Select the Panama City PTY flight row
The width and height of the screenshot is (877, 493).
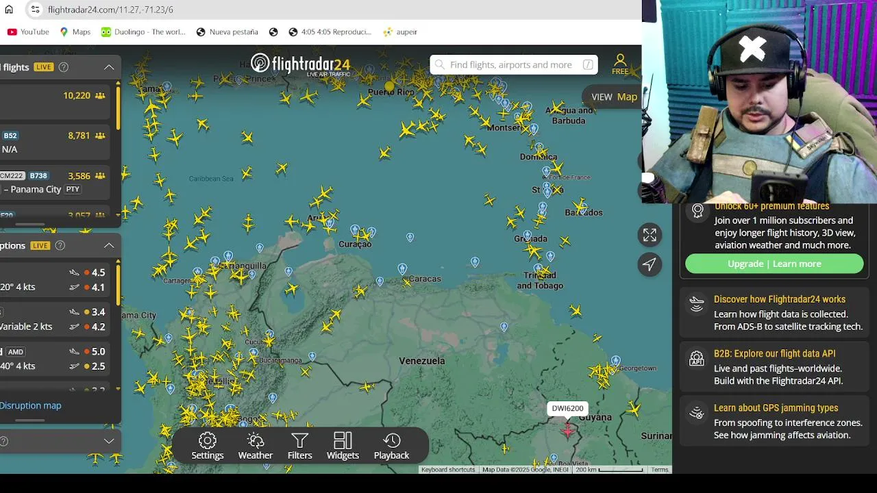point(55,183)
